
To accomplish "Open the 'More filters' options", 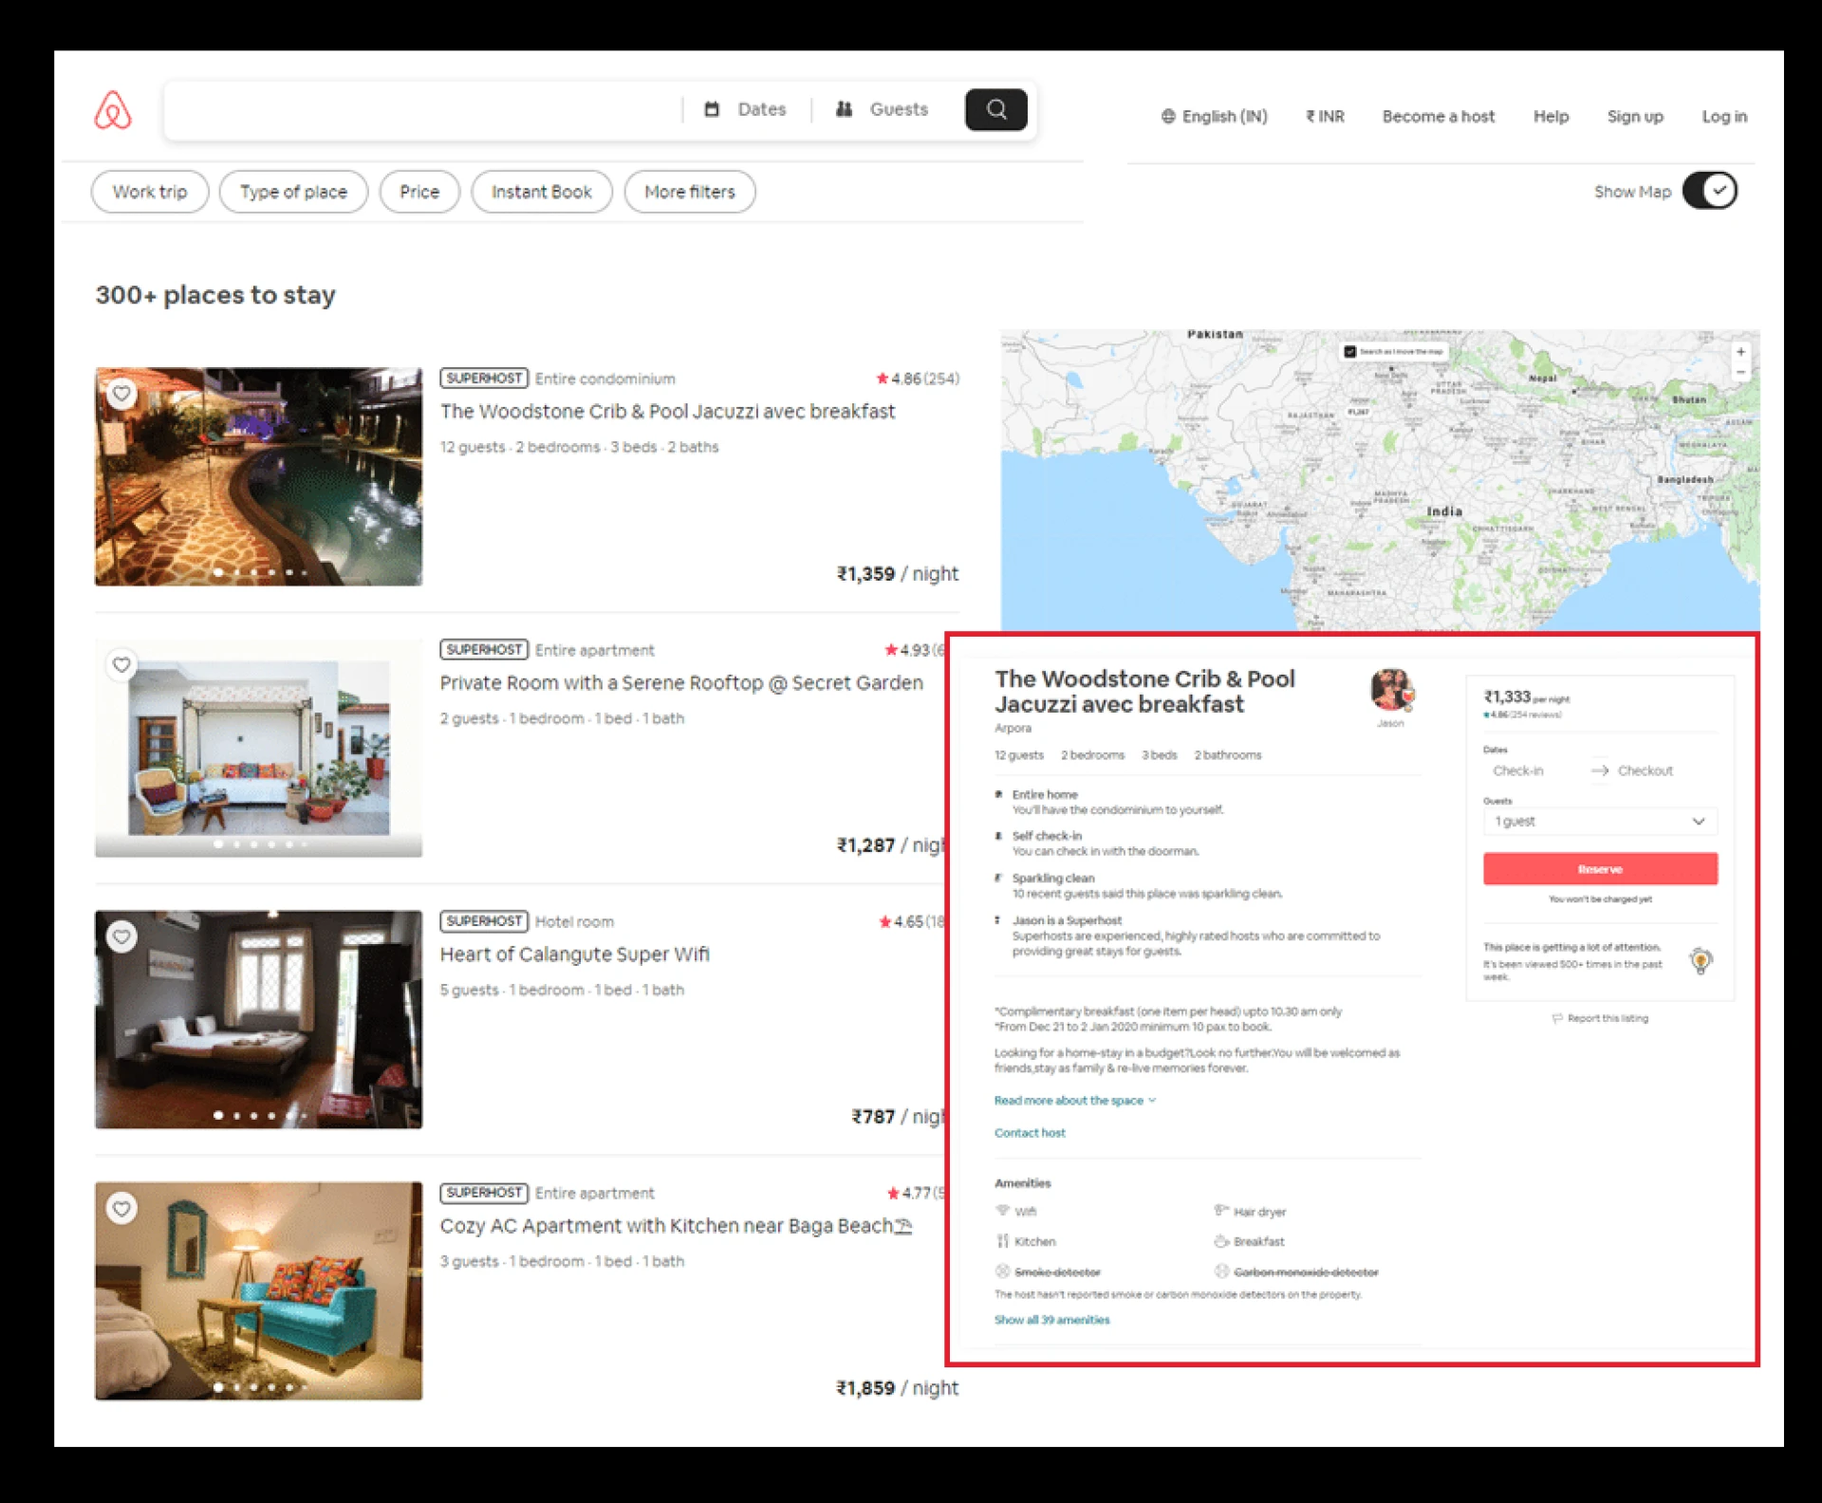I will pyautogui.click(x=690, y=192).
